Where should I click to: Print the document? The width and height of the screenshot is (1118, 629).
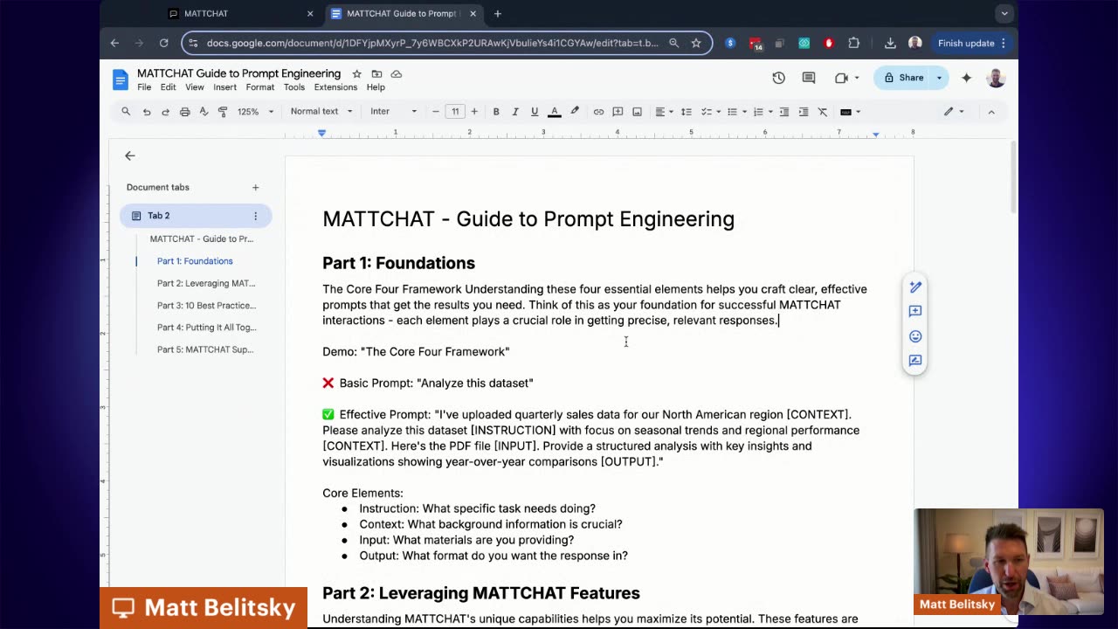pyautogui.click(x=184, y=112)
